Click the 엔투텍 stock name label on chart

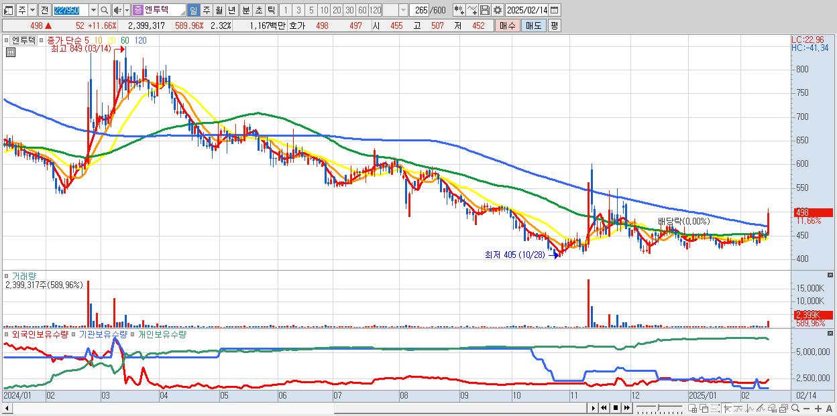click(24, 40)
